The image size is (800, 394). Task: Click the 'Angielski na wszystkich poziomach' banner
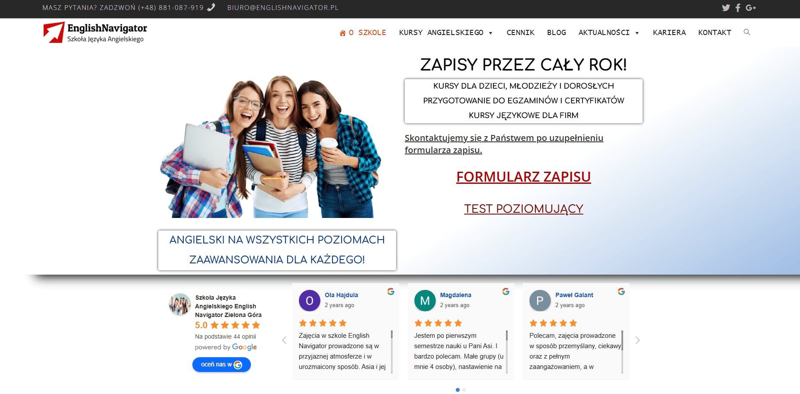(277, 250)
